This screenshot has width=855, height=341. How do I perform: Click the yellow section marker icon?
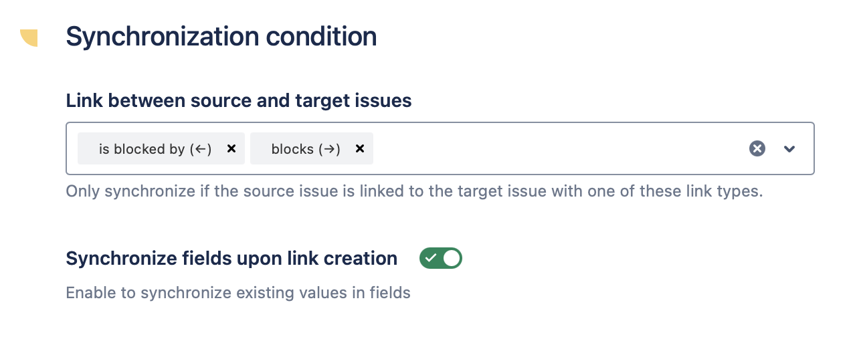point(29,37)
